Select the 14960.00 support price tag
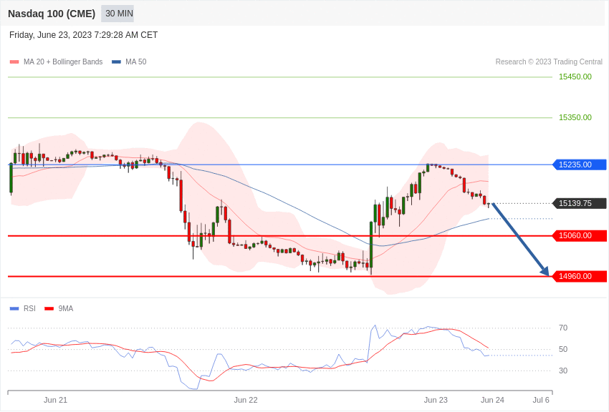 pyautogui.click(x=579, y=276)
